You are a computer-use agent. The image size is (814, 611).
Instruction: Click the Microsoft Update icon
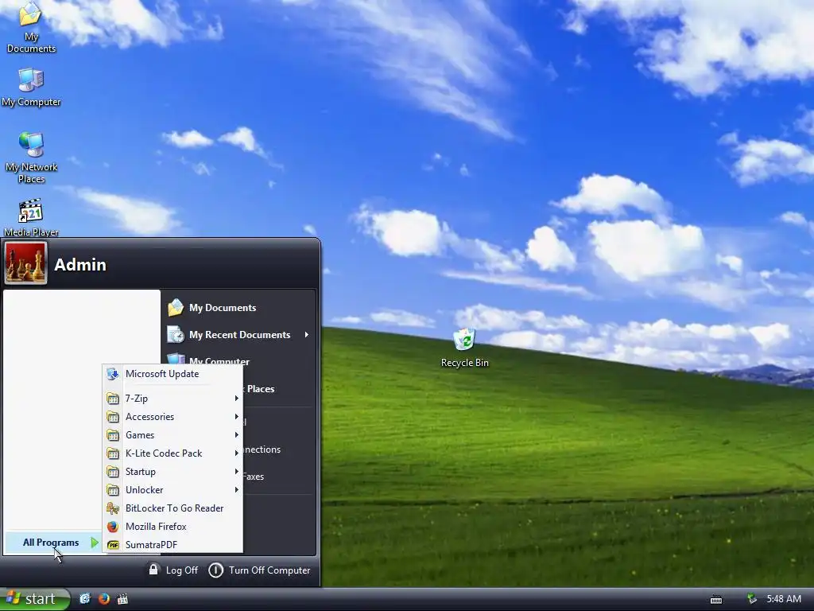(x=112, y=374)
